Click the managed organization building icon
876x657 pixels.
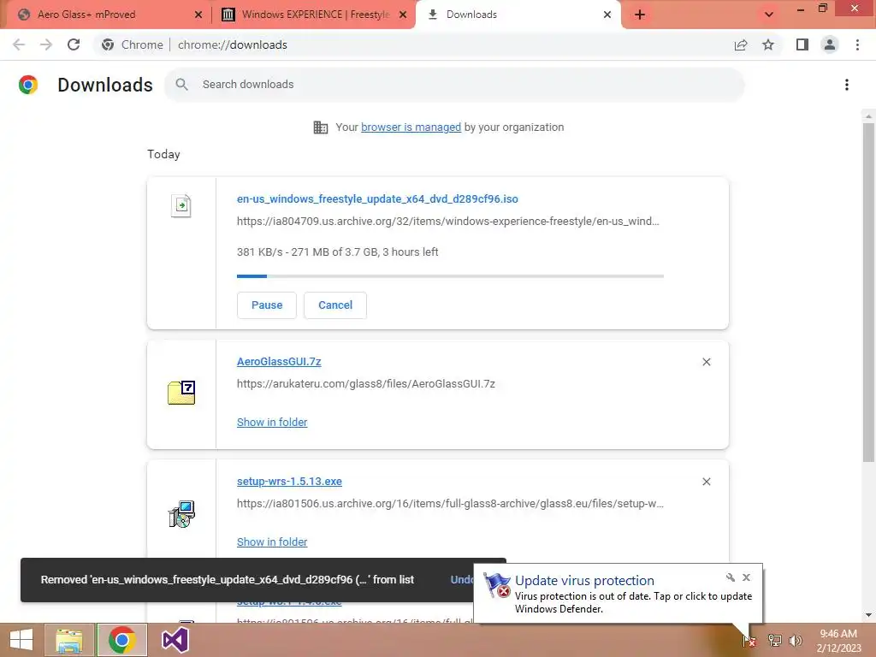click(x=321, y=127)
